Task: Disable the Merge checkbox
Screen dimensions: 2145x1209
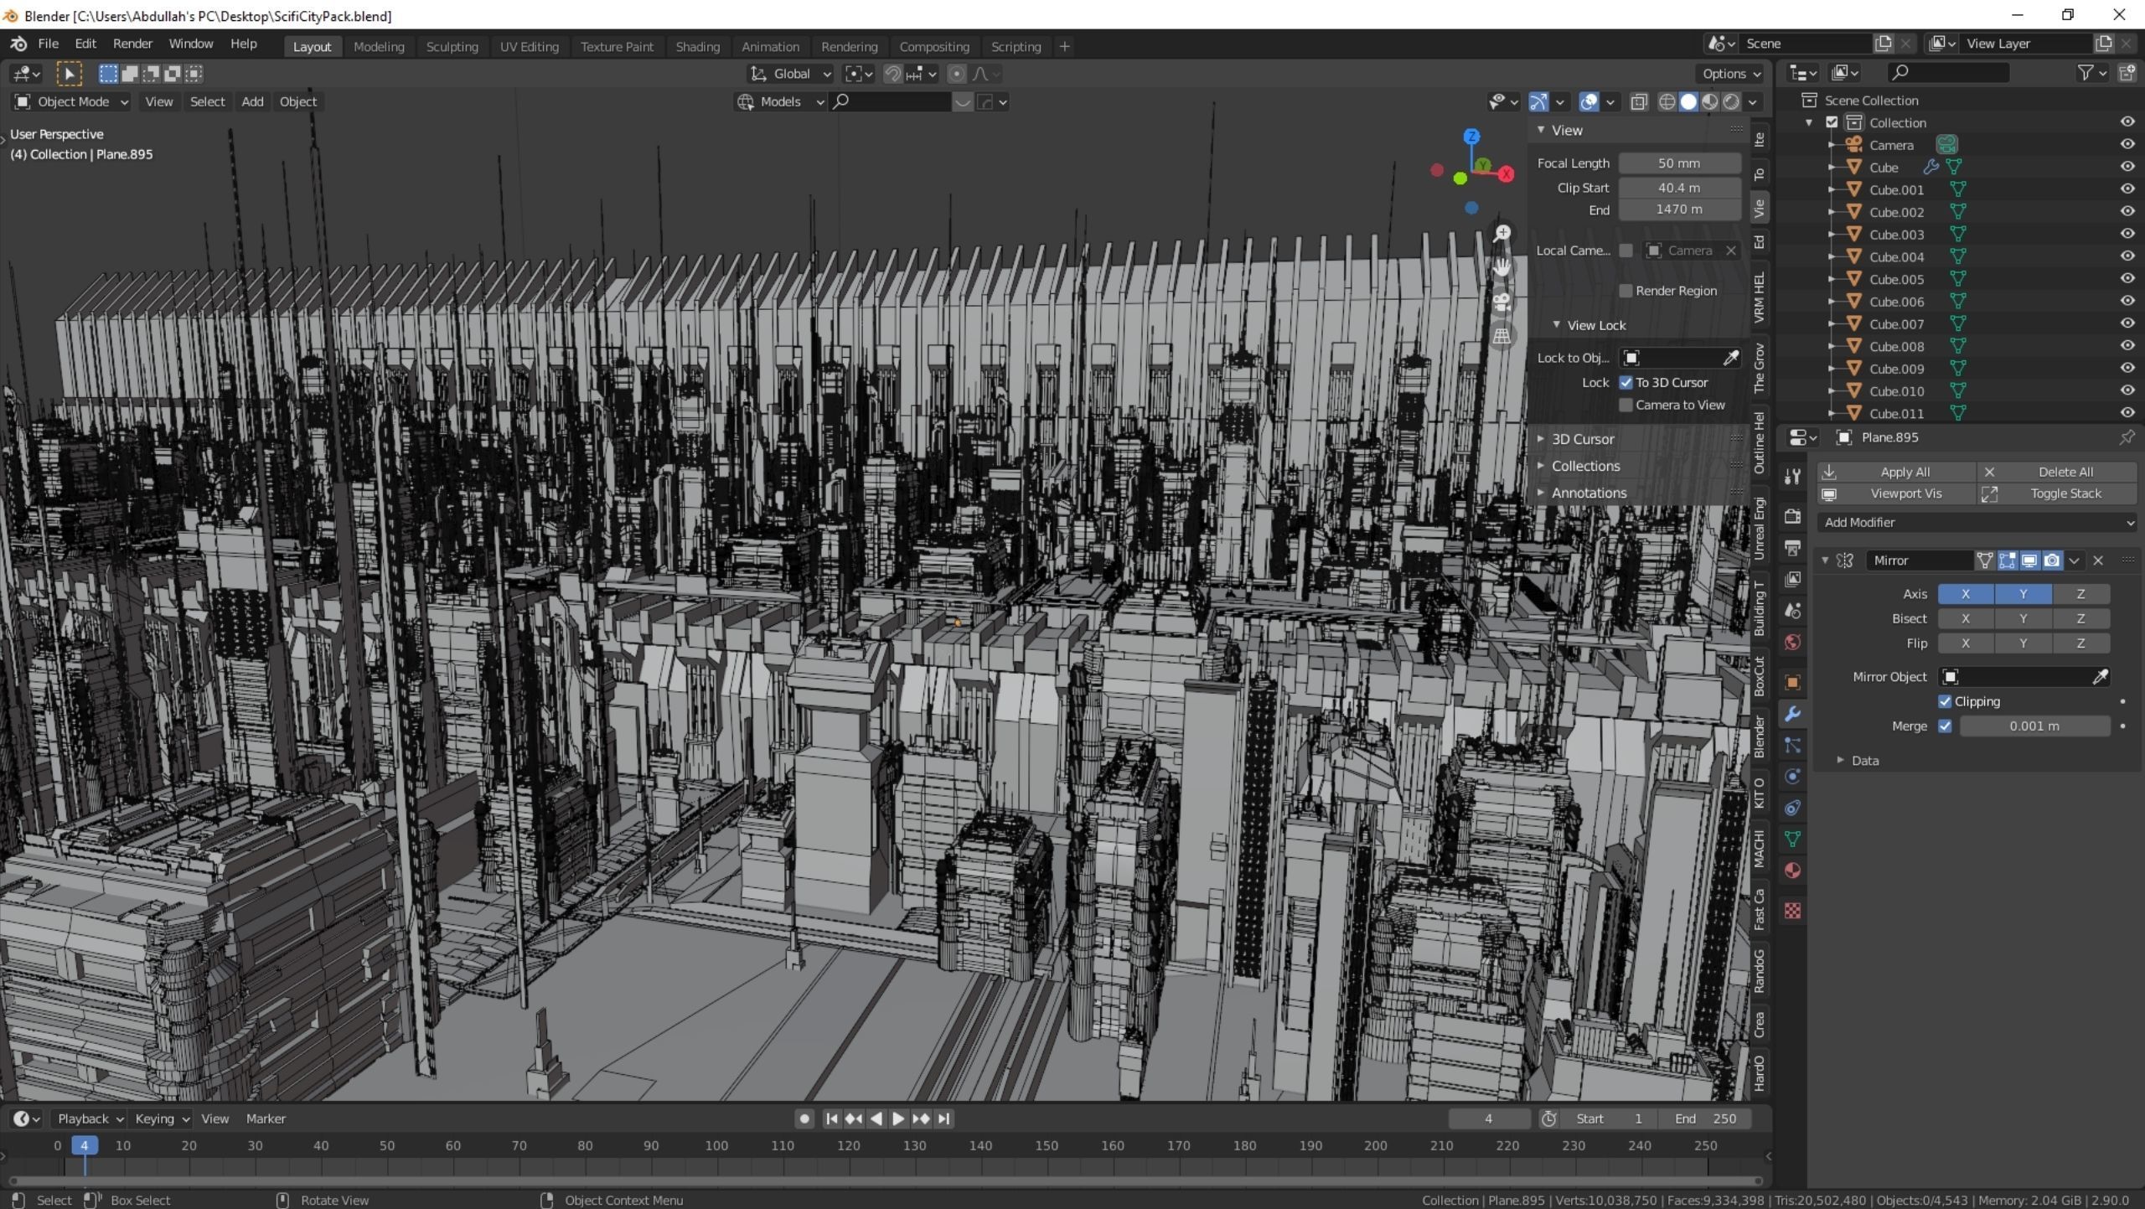Action: (x=1945, y=726)
